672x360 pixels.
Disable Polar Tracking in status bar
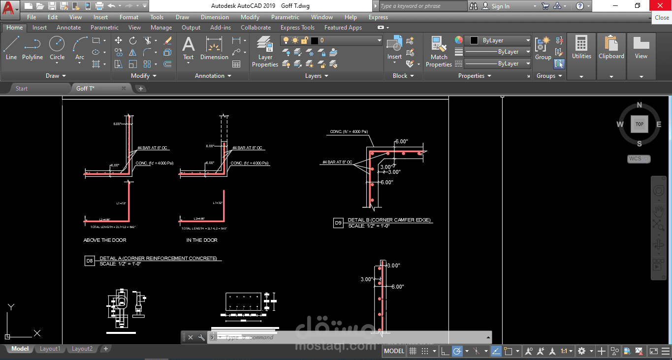[457, 351]
